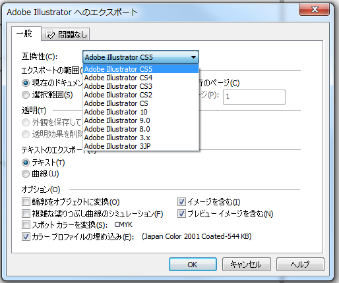Uncheck カラー プロファイルの埋め込み checkbox

pyautogui.click(x=26, y=237)
